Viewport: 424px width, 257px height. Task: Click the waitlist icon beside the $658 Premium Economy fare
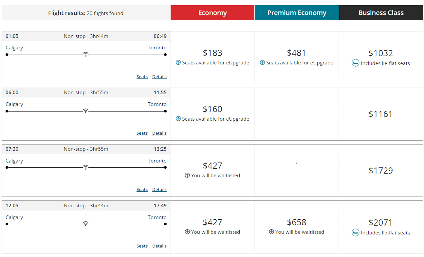click(x=271, y=232)
